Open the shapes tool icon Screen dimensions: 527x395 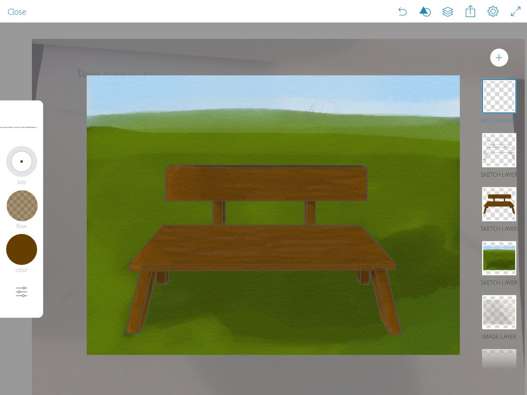(425, 12)
